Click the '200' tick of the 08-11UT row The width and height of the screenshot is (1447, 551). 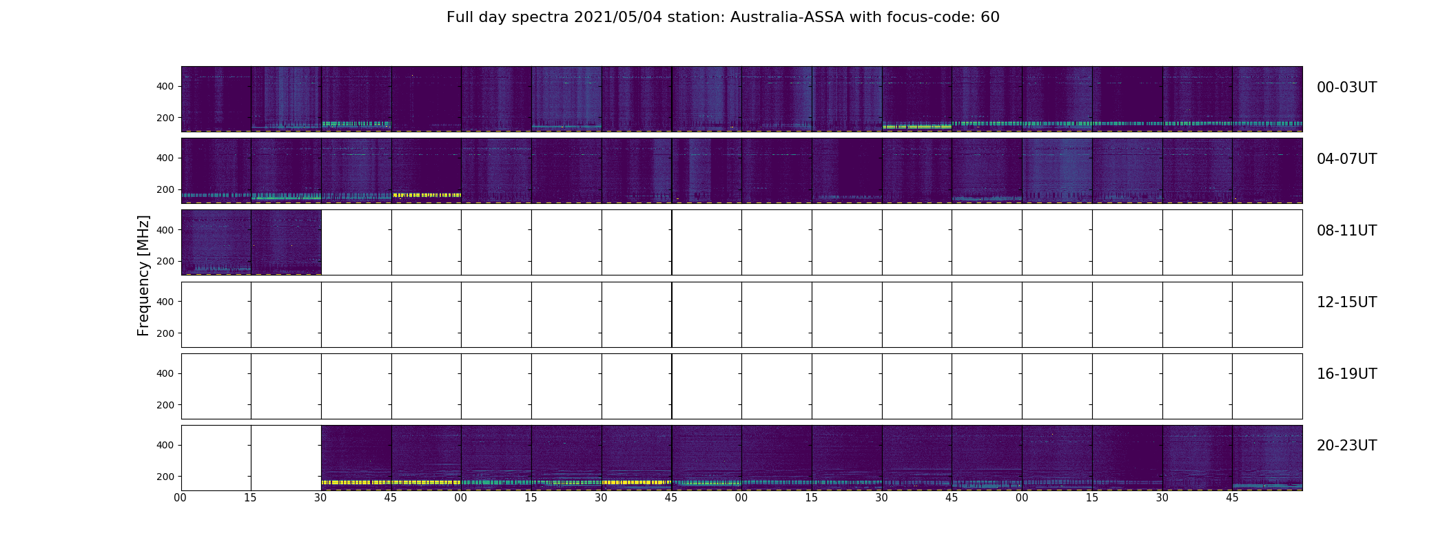click(165, 262)
